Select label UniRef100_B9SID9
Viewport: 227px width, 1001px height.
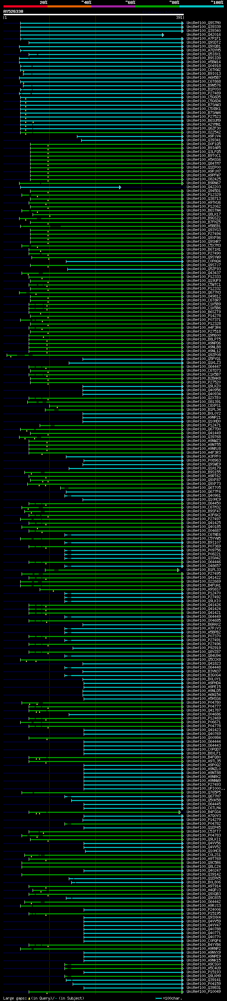click(204, 58)
